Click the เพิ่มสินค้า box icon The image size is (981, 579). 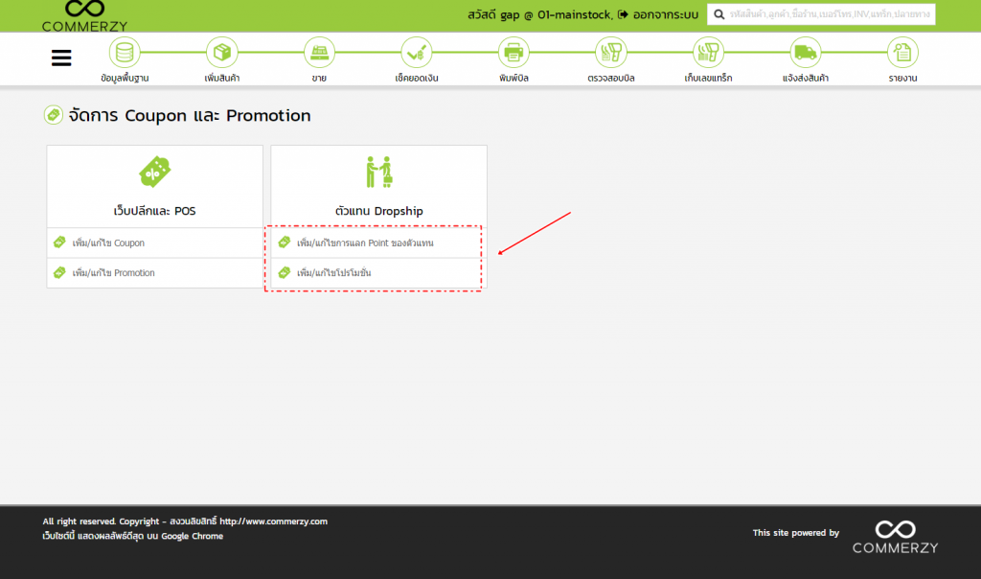(x=222, y=52)
